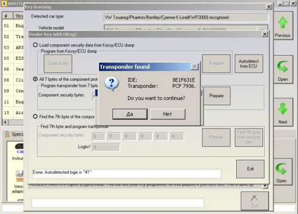
Task: Click the Load dump button
Action: click(x=58, y=63)
